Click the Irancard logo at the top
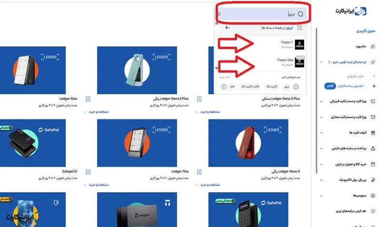 coord(351,11)
